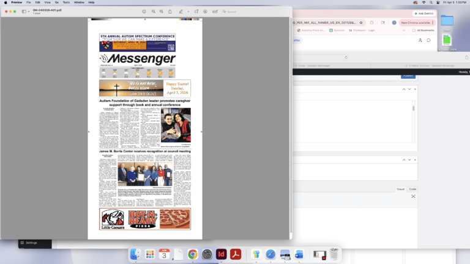Switch to E-edition Archives Safari tab
470x264 pixels.
coord(430,65)
